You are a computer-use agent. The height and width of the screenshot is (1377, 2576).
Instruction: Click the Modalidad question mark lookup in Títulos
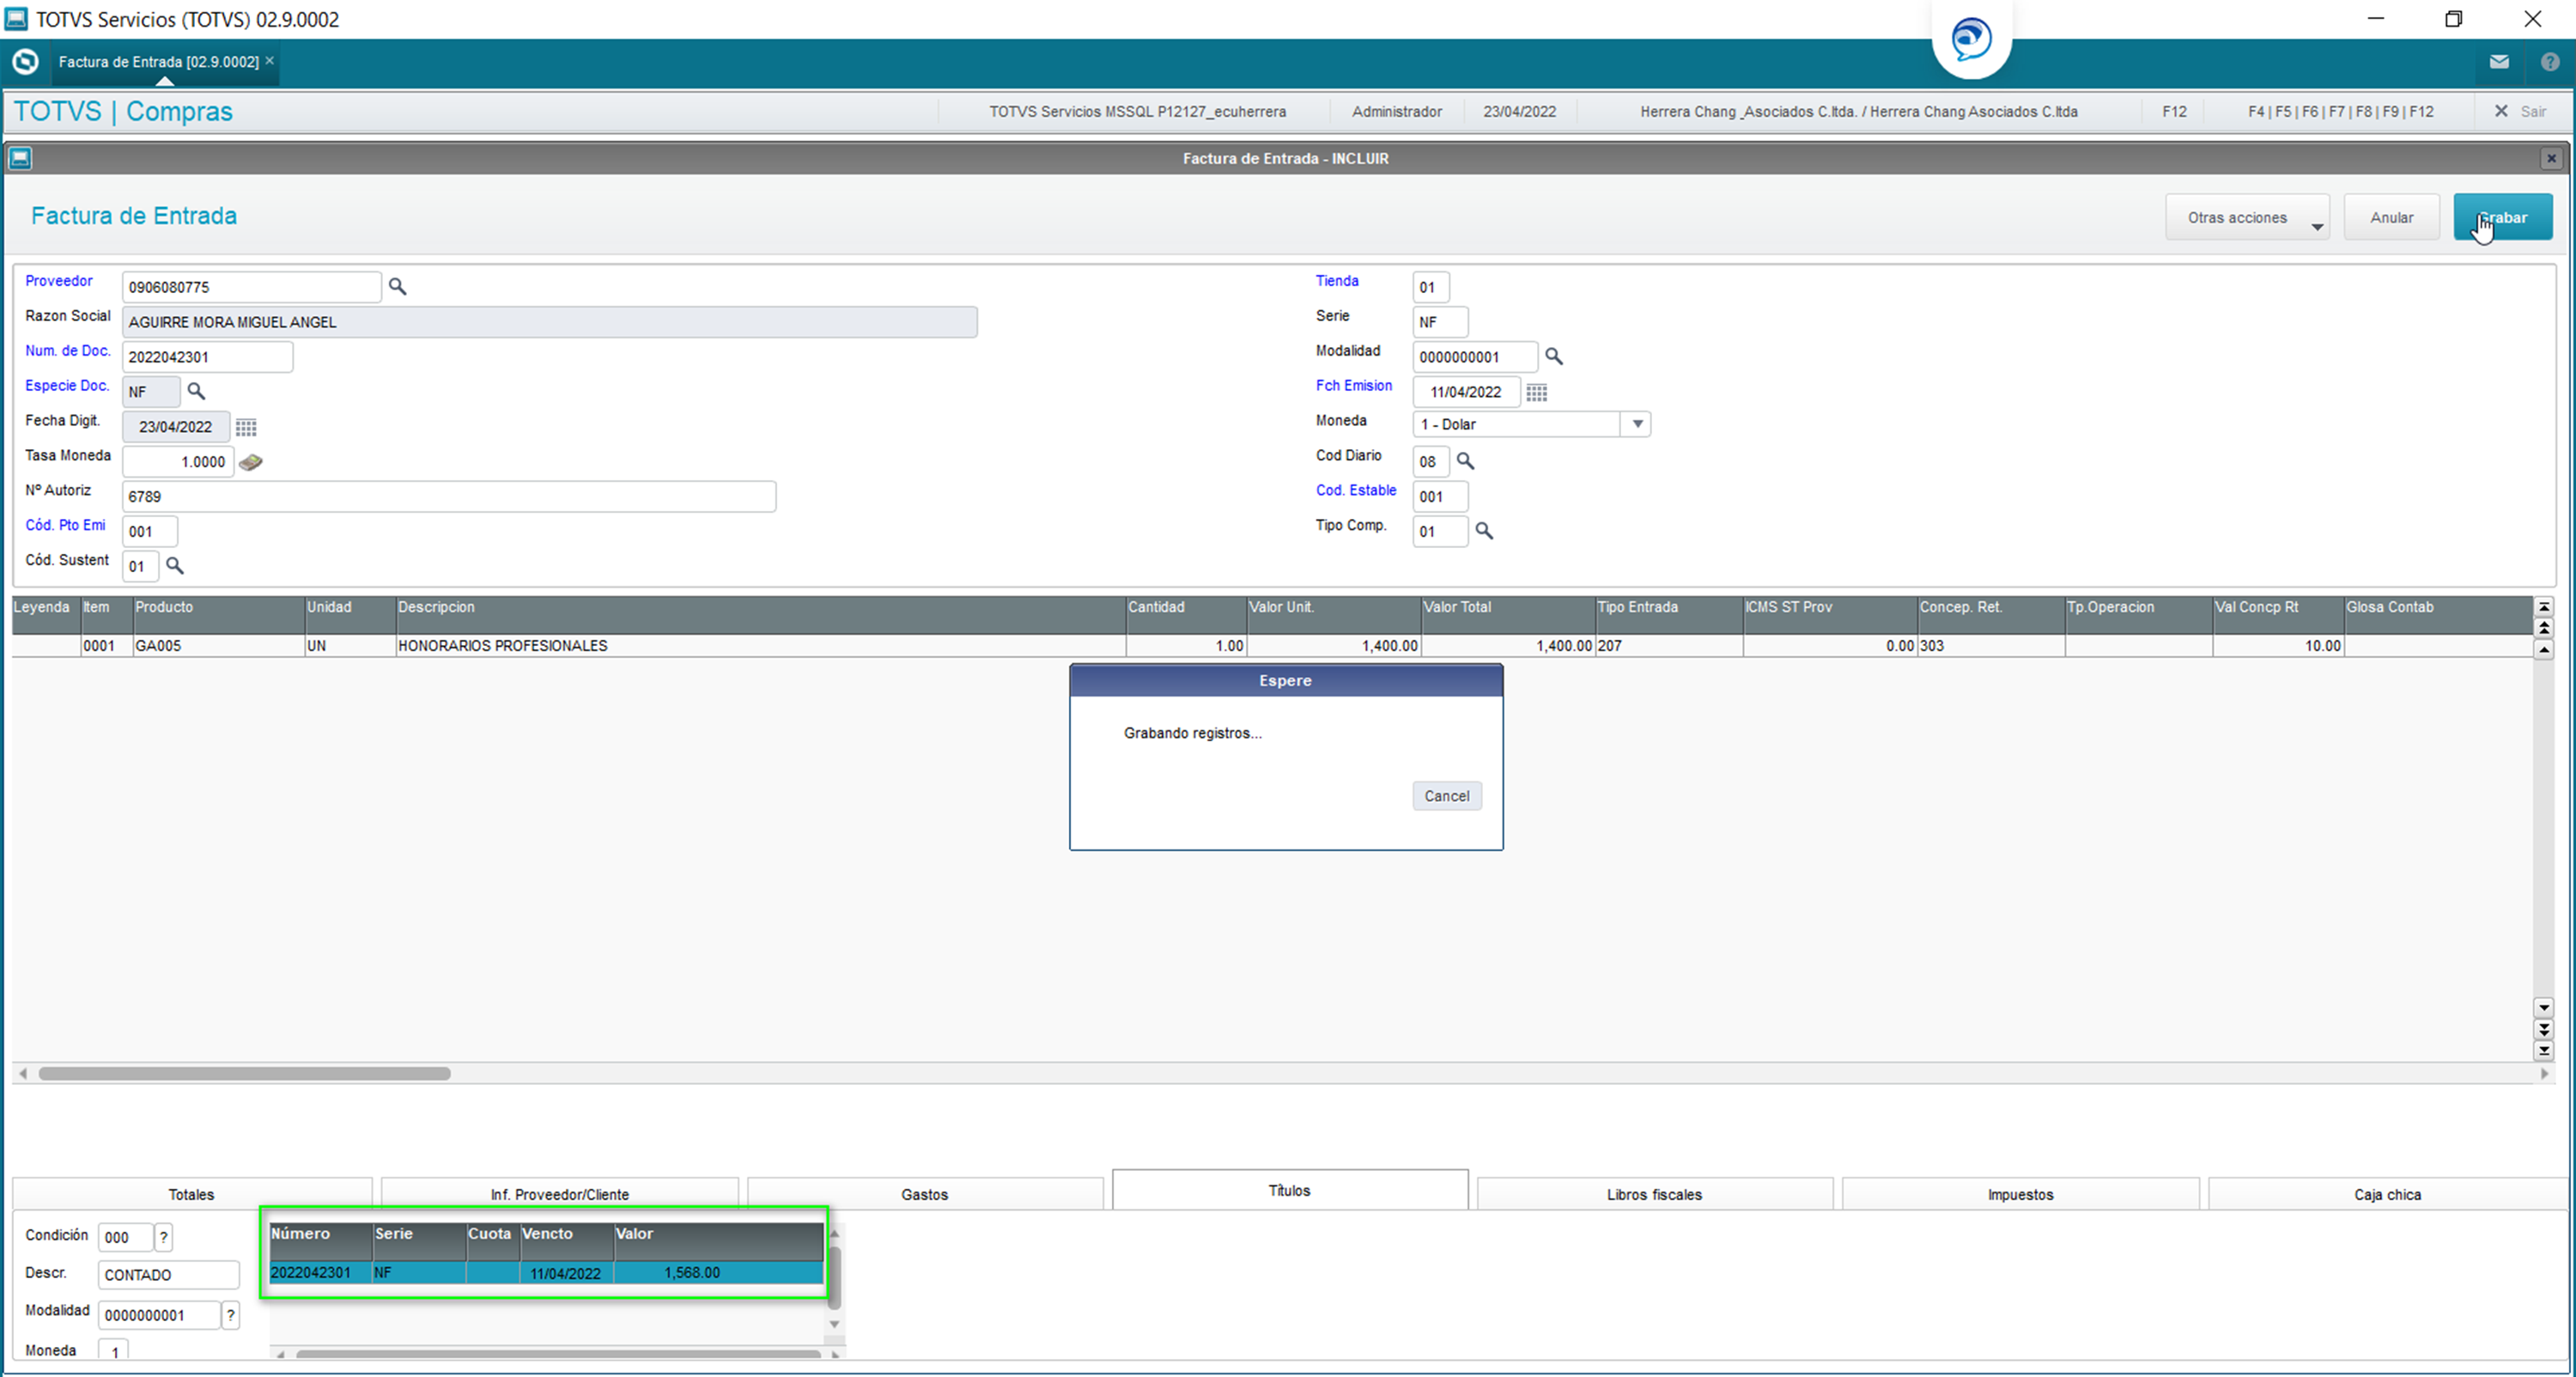(x=231, y=1315)
